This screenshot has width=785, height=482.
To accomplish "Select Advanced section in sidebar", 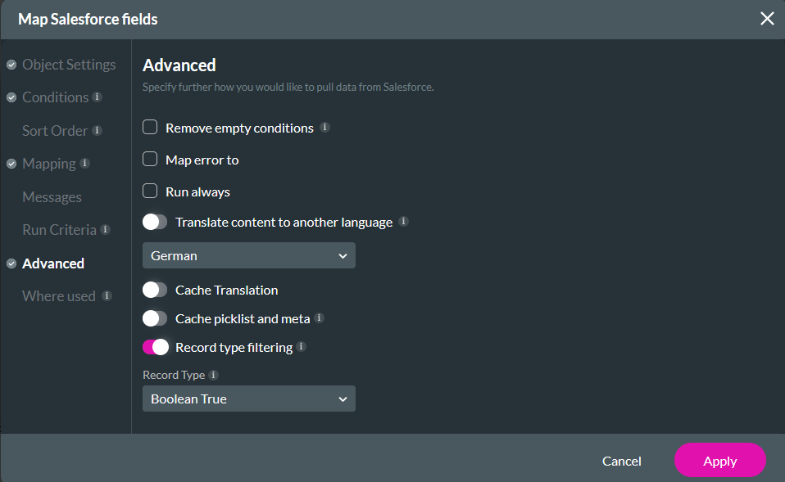I will click(53, 264).
